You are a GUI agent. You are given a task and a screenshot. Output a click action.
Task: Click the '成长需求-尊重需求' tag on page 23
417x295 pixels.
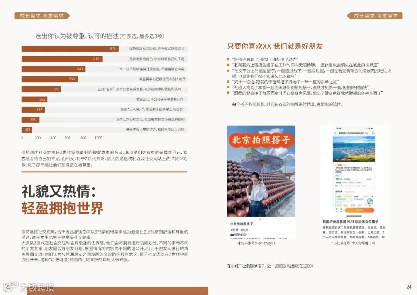point(42,16)
